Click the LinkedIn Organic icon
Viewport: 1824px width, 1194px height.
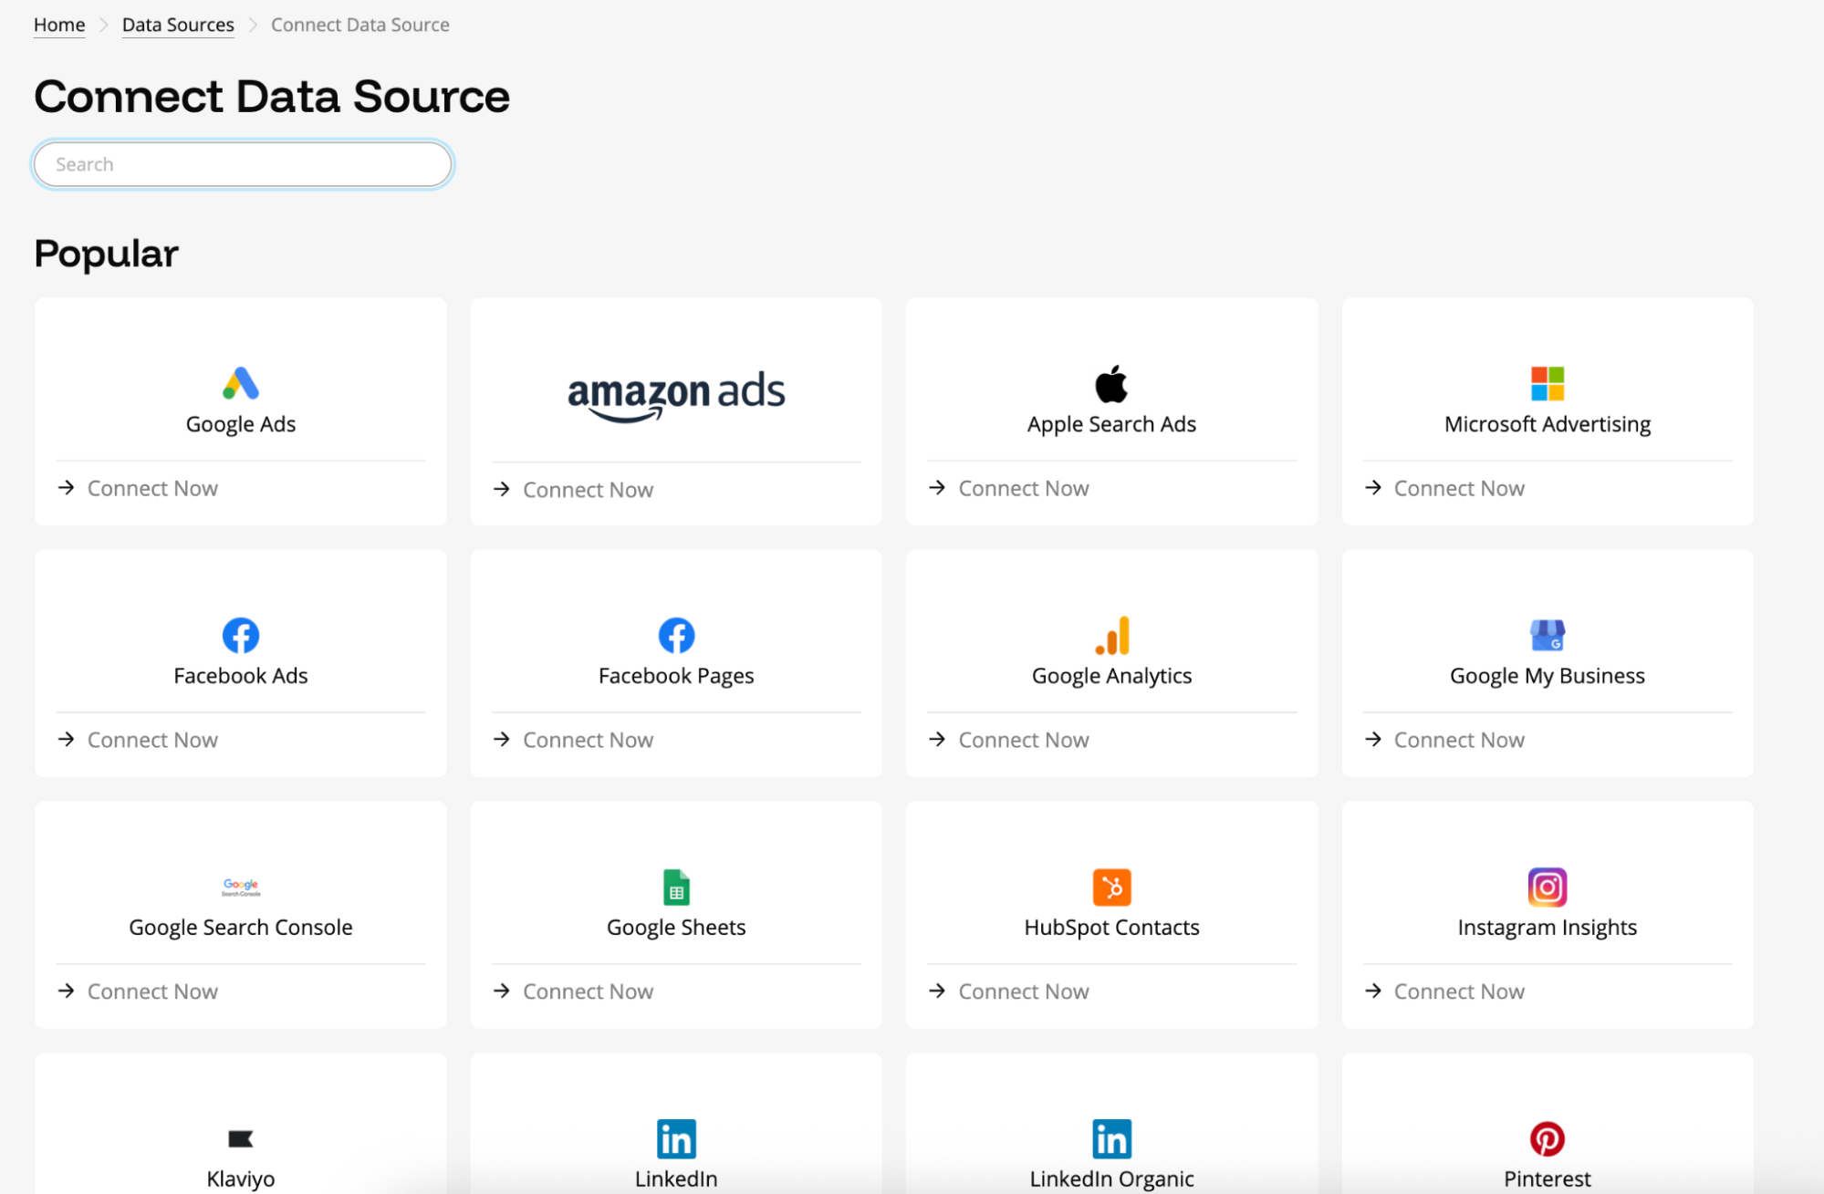pos(1110,1138)
